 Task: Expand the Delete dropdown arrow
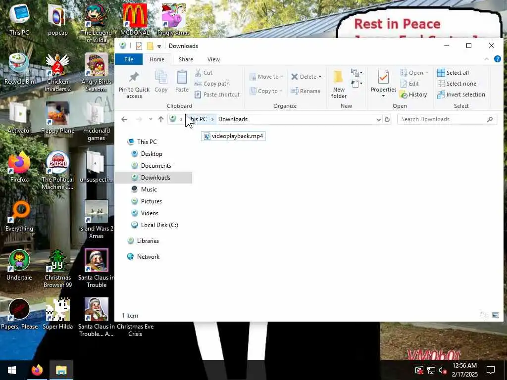coord(320,77)
